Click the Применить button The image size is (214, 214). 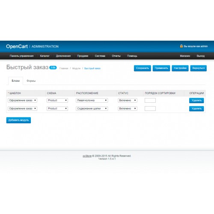tap(161, 68)
